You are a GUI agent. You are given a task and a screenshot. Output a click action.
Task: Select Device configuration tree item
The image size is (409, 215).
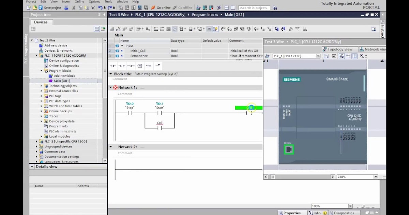64,60
